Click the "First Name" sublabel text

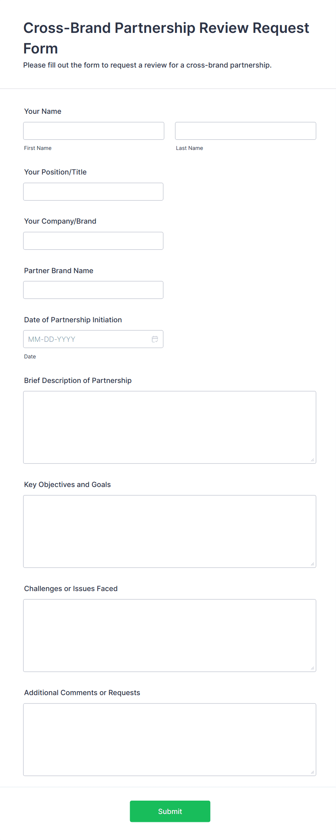[38, 148]
